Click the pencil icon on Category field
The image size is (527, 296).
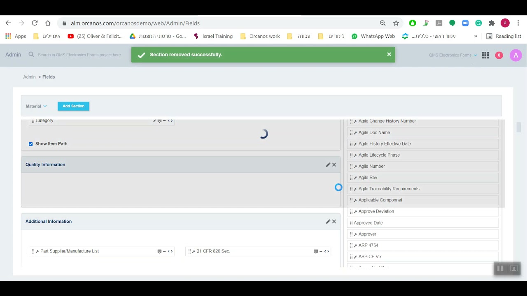154,120
